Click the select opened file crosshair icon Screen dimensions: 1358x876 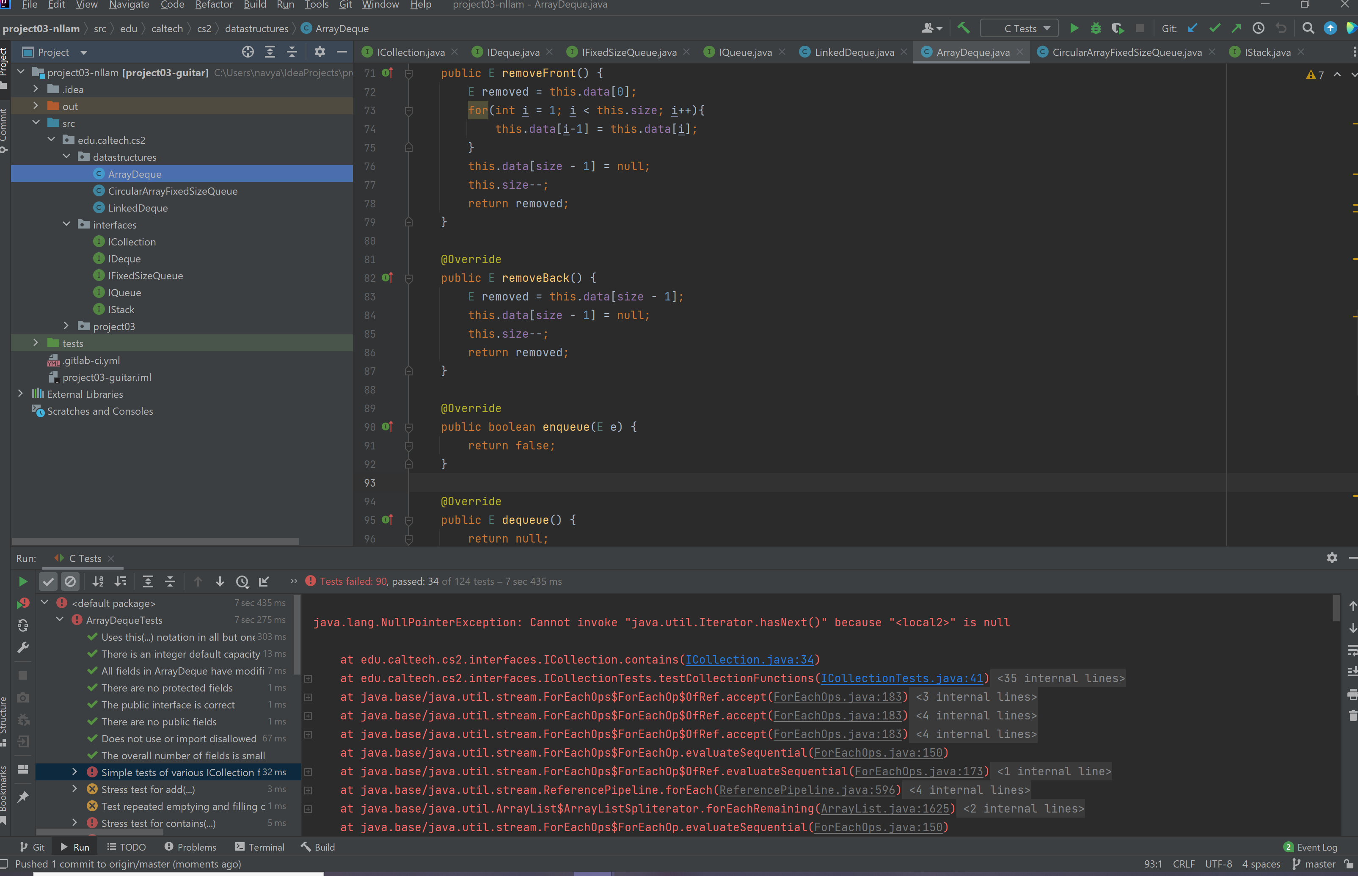[x=248, y=52]
